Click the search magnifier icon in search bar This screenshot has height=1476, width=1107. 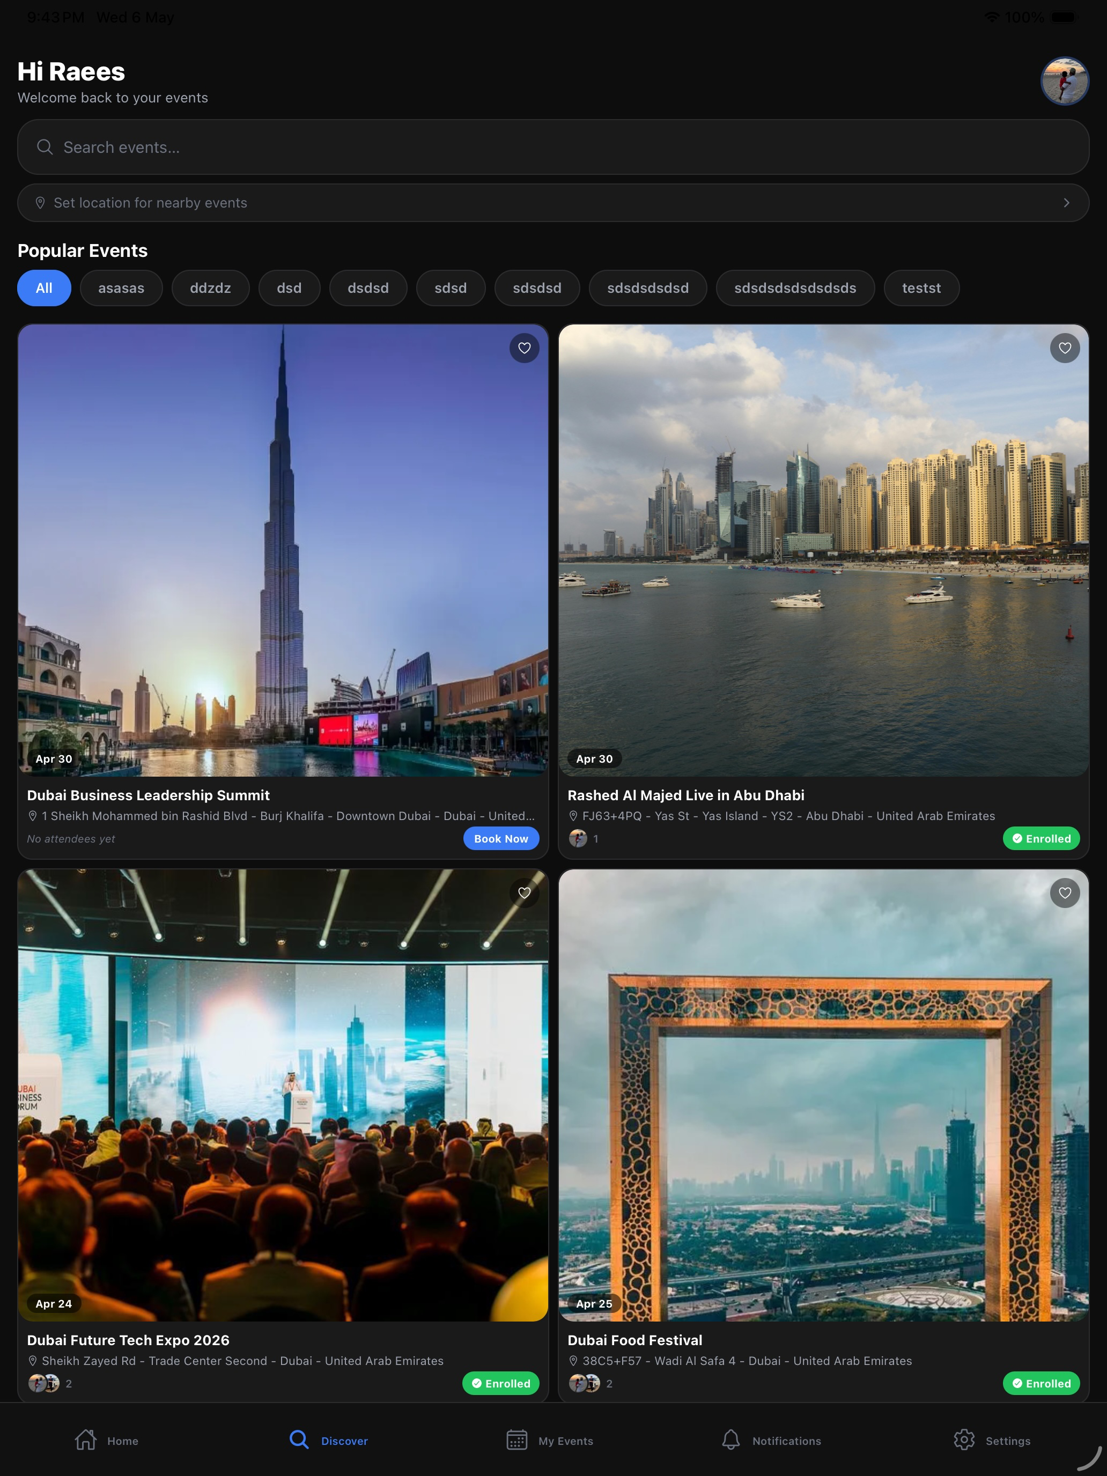tap(45, 147)
